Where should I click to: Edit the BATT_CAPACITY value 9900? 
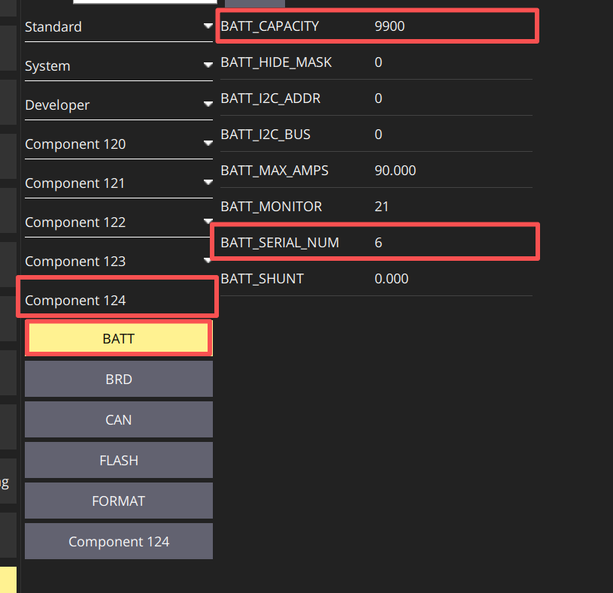(x=390, y=26)
